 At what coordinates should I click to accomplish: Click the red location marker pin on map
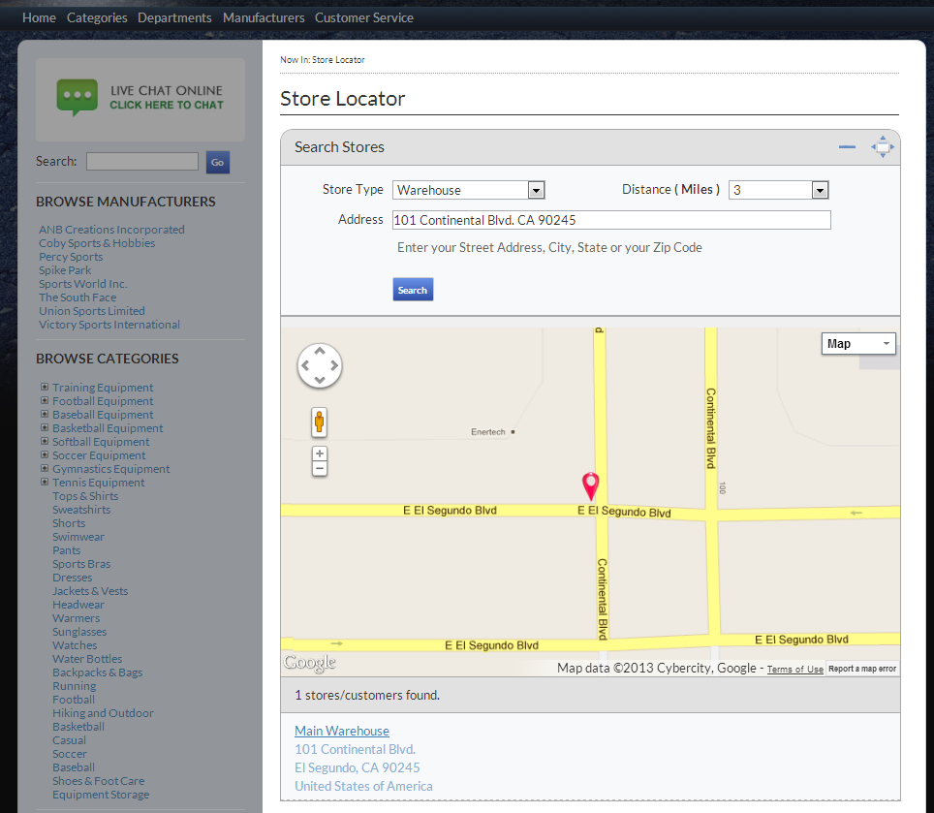click(590, 485)
